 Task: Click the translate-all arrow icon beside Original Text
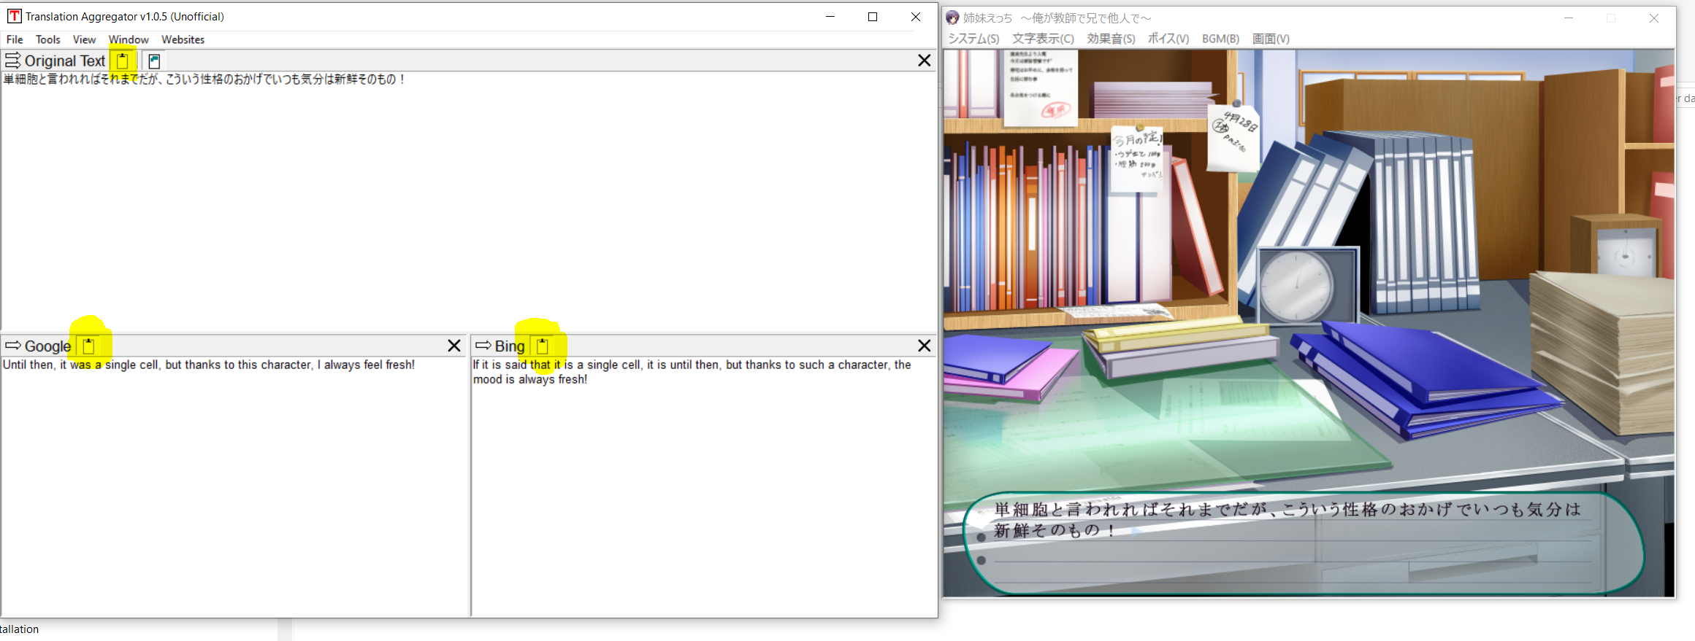pyautogui.click(x=12, y=61)
